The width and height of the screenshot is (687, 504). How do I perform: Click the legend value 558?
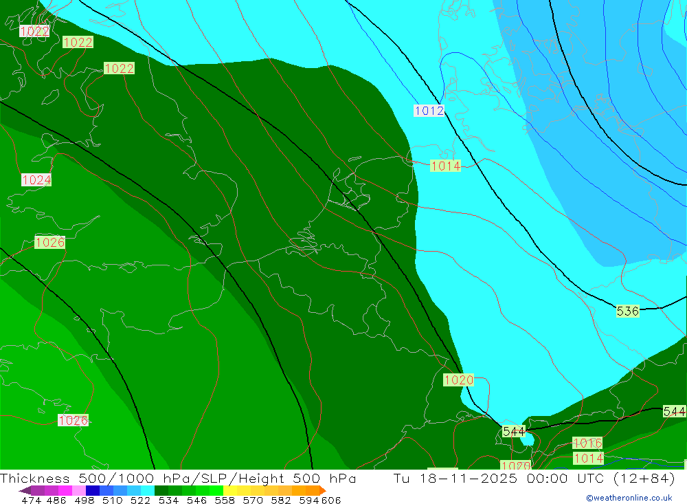[225, 500]
